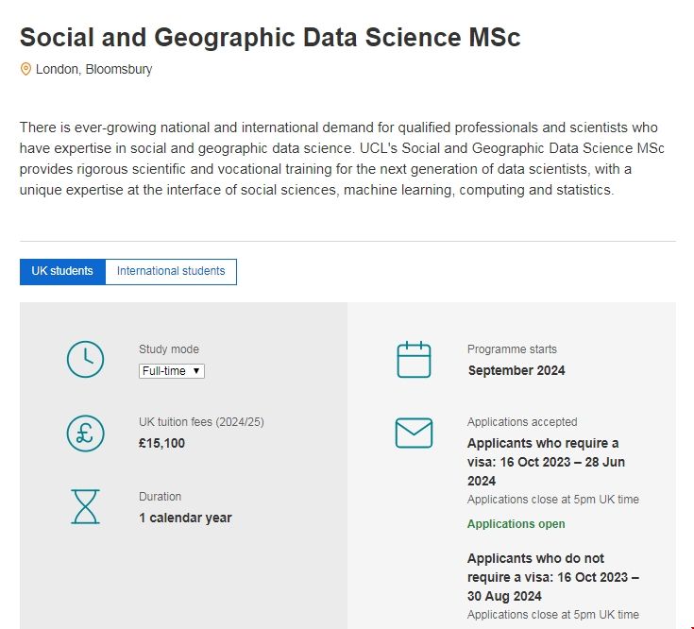This screenshot has width=694, height=629.
Task: Click the September 2024 start date
Action: (516, 370)
